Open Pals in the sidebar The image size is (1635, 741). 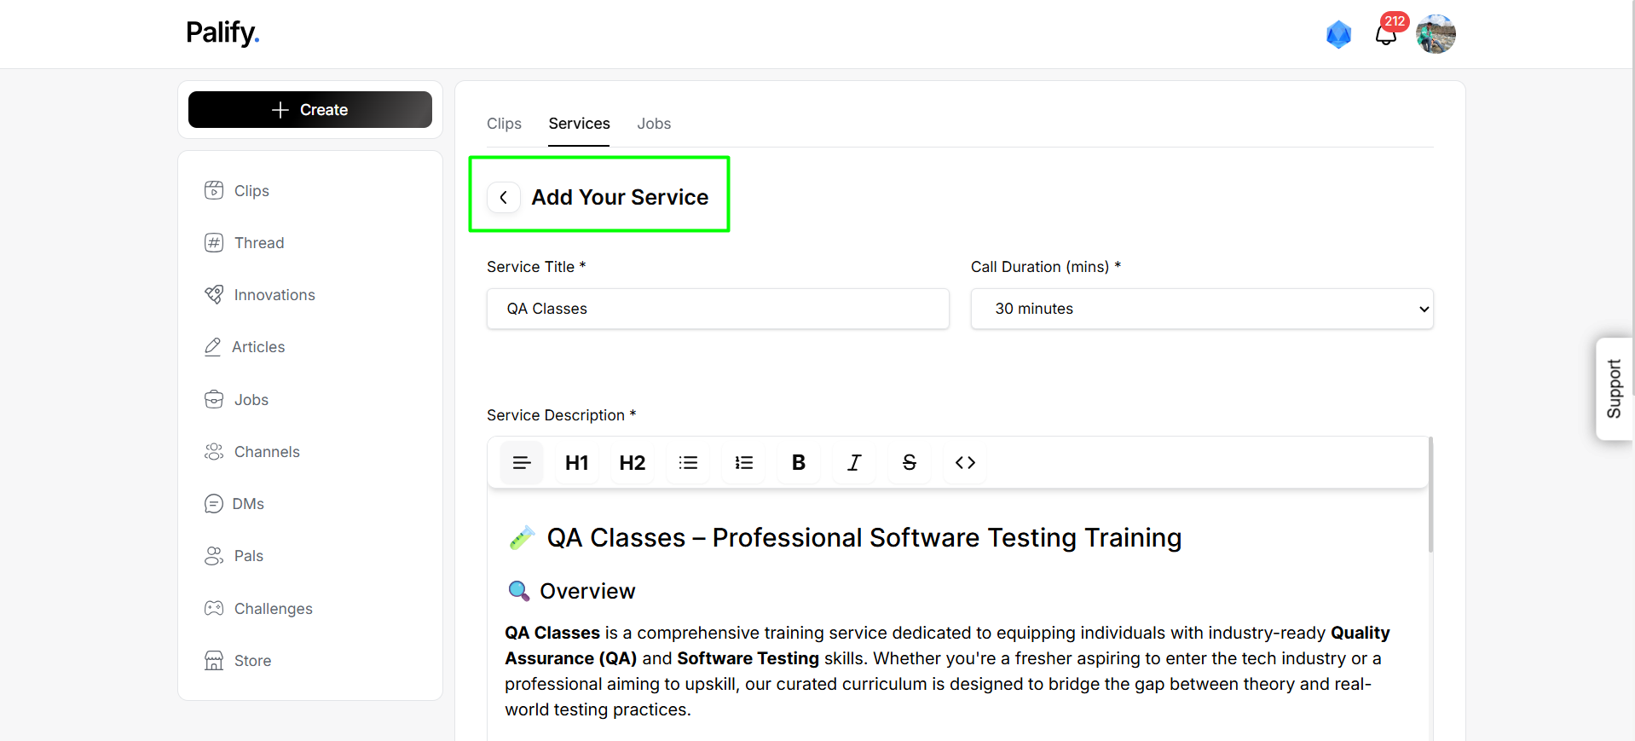(x=234, y=556)
